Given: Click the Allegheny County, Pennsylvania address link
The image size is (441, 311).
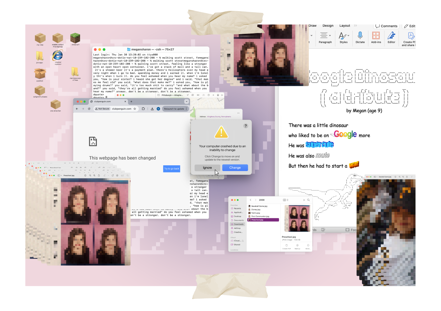Looking at the screenshot, I should point(219,117).
